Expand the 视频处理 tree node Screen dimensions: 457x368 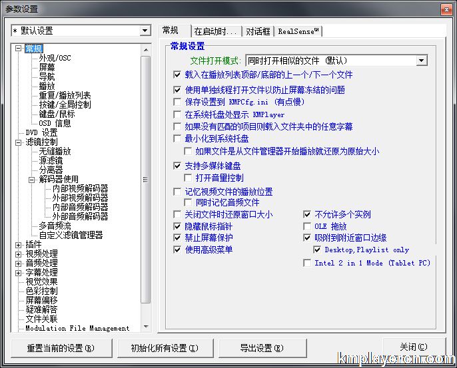tap(19, 254)
